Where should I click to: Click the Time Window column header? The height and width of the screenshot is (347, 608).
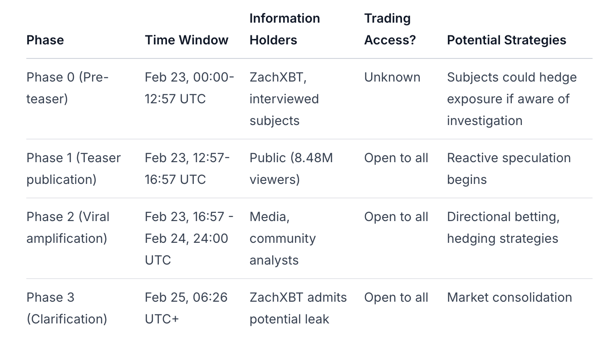click(x=186, y=40)
